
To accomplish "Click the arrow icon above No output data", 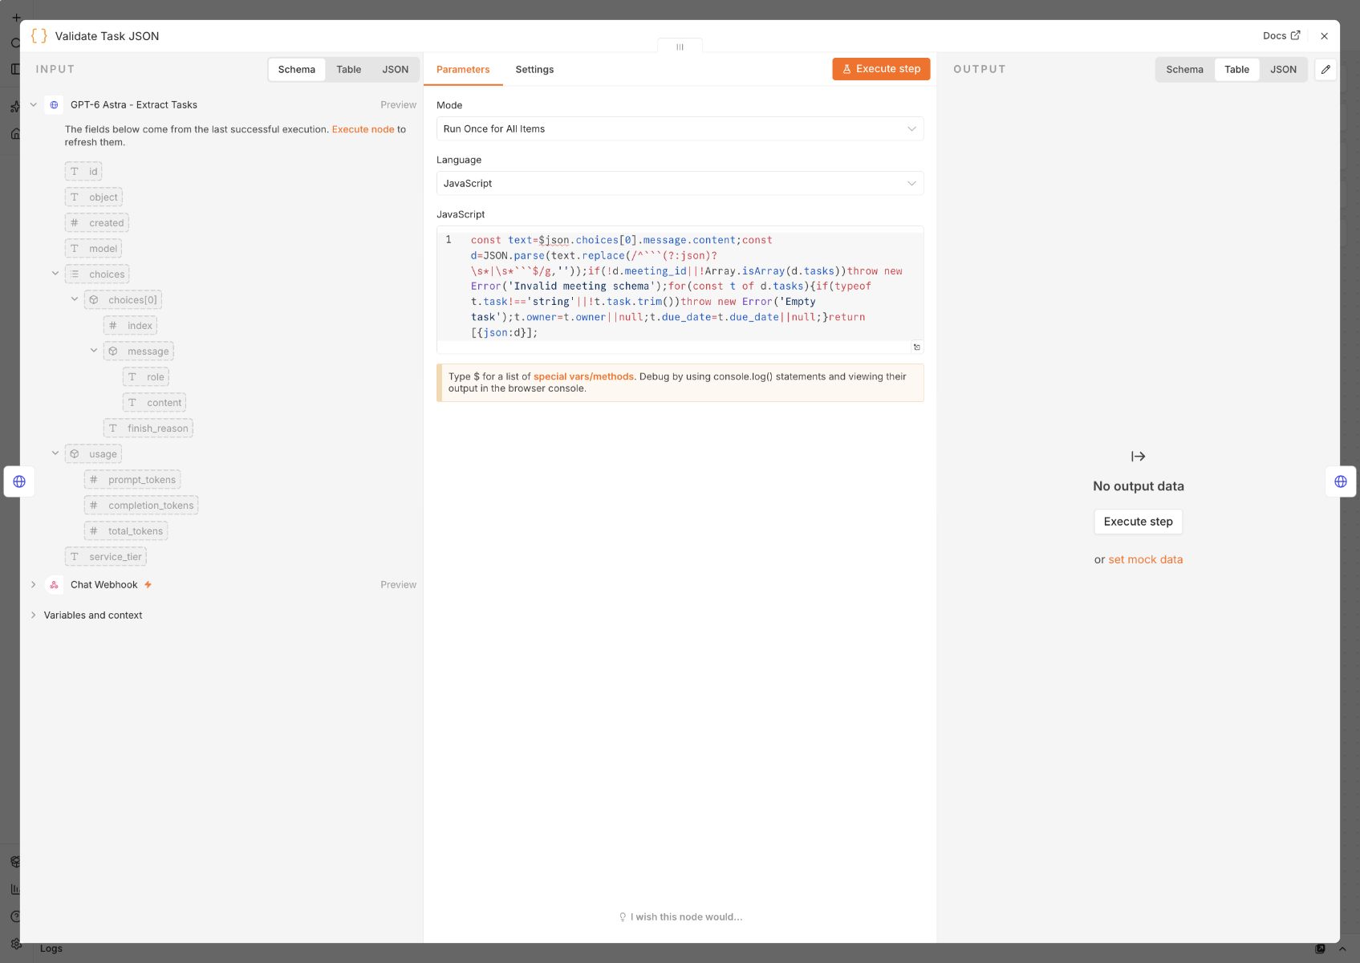I will 1138,457.
